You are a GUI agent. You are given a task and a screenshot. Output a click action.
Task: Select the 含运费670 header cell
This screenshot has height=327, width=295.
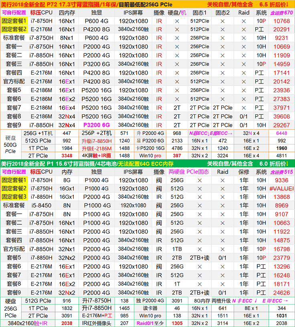[282, 13]
